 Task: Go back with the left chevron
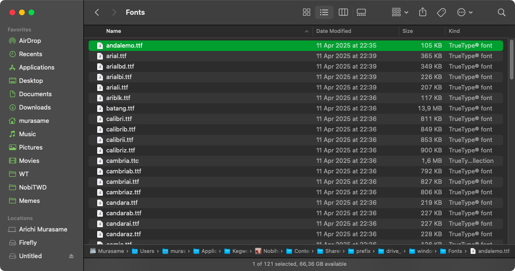(97, 12)
